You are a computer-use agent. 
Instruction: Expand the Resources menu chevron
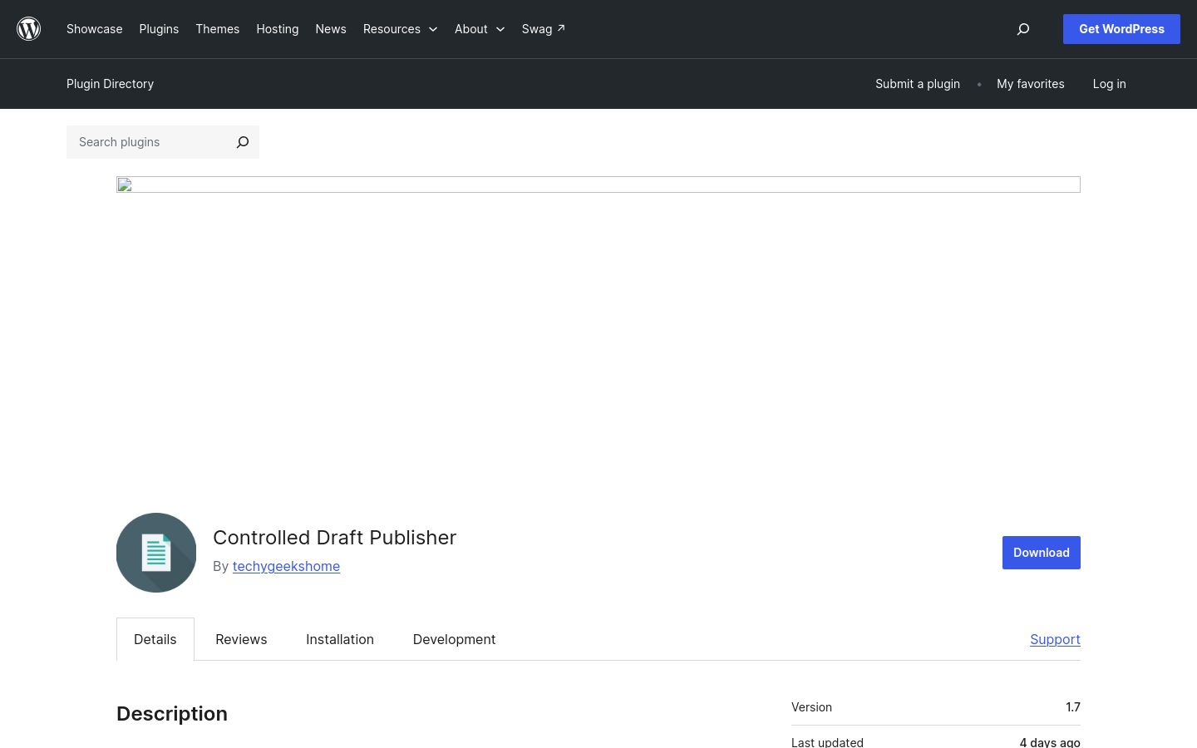(x=433, y=29)
